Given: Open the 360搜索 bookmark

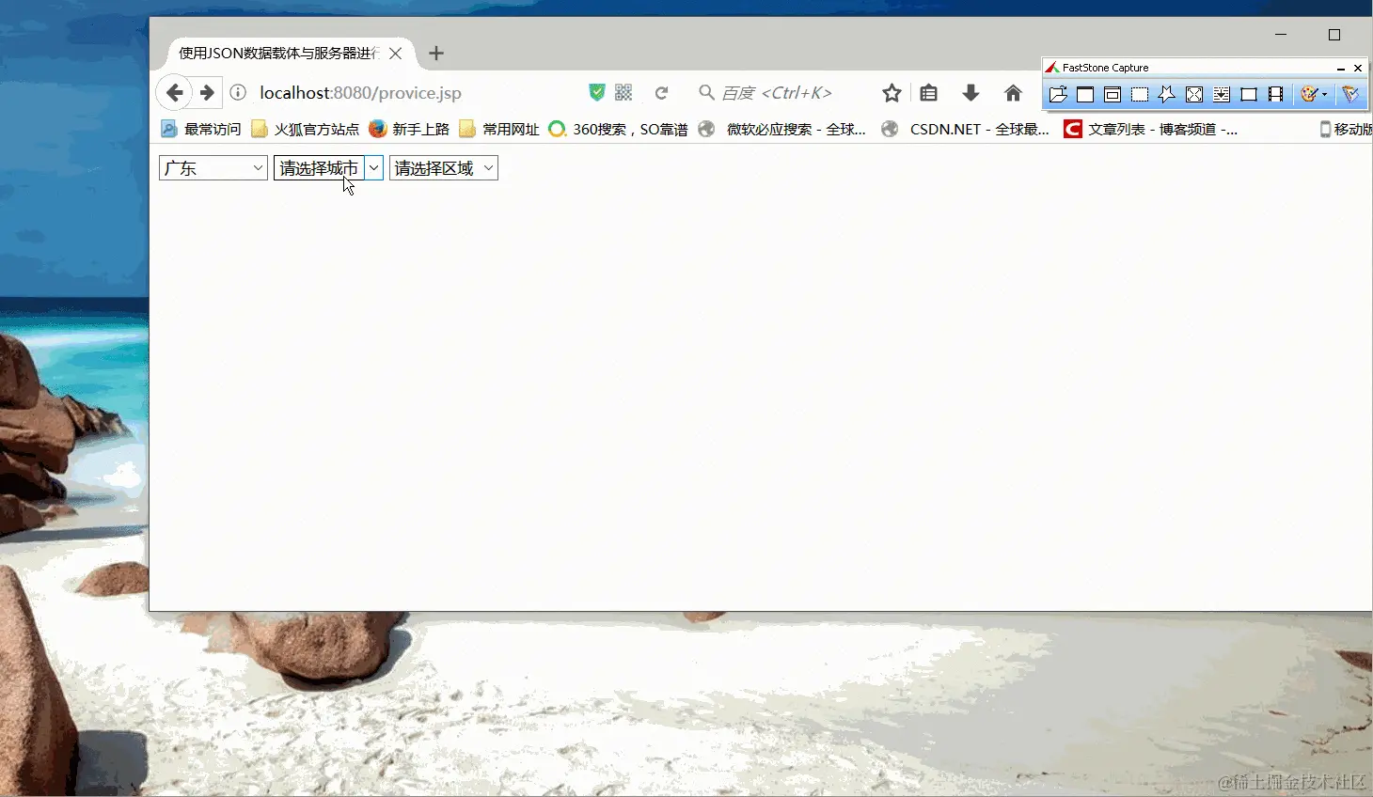Looking at the screenshot, I should 619,129.
